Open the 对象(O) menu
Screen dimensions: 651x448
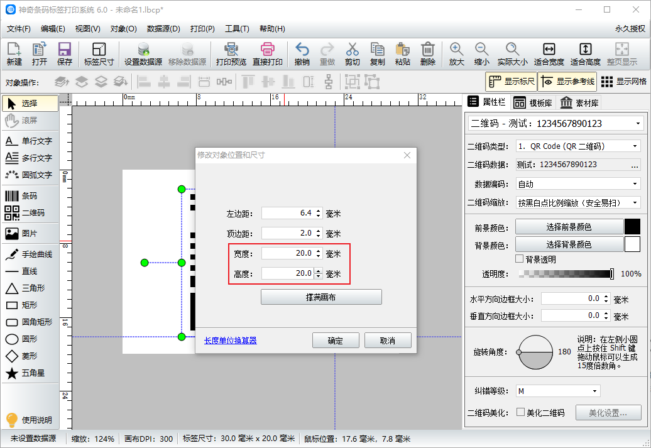point(123,29)
